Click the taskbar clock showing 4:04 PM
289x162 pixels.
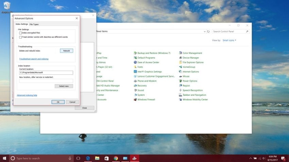[273, 158]
